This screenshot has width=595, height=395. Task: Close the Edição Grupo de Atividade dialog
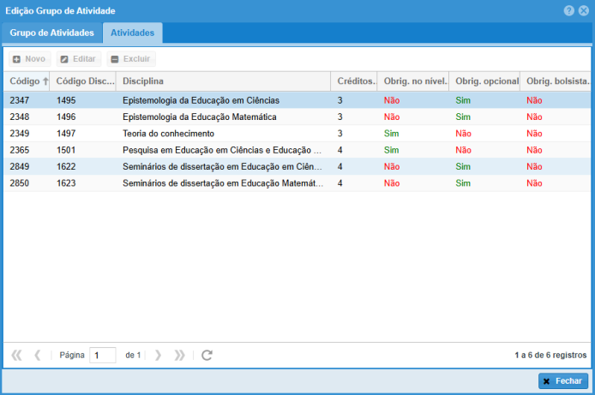click(583, 10)
